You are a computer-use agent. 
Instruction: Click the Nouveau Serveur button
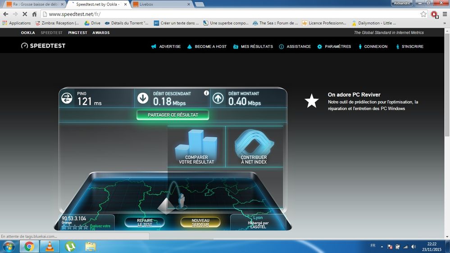click(200, 222)
